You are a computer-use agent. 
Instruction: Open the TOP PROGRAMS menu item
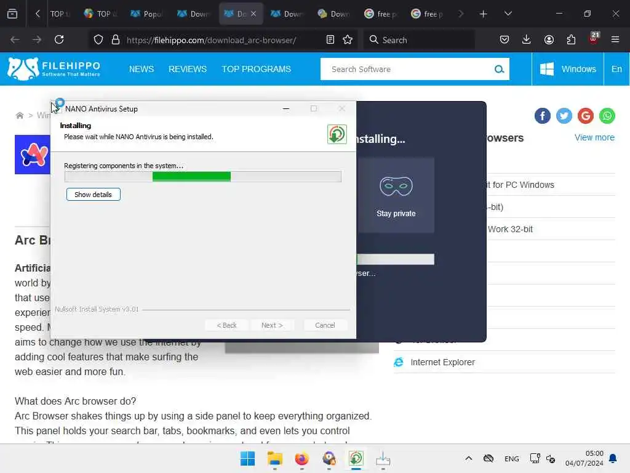coord(257,69)
